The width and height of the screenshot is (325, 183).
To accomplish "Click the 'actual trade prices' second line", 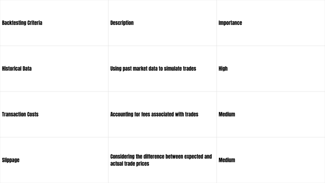I will click(x=130, y=163).
